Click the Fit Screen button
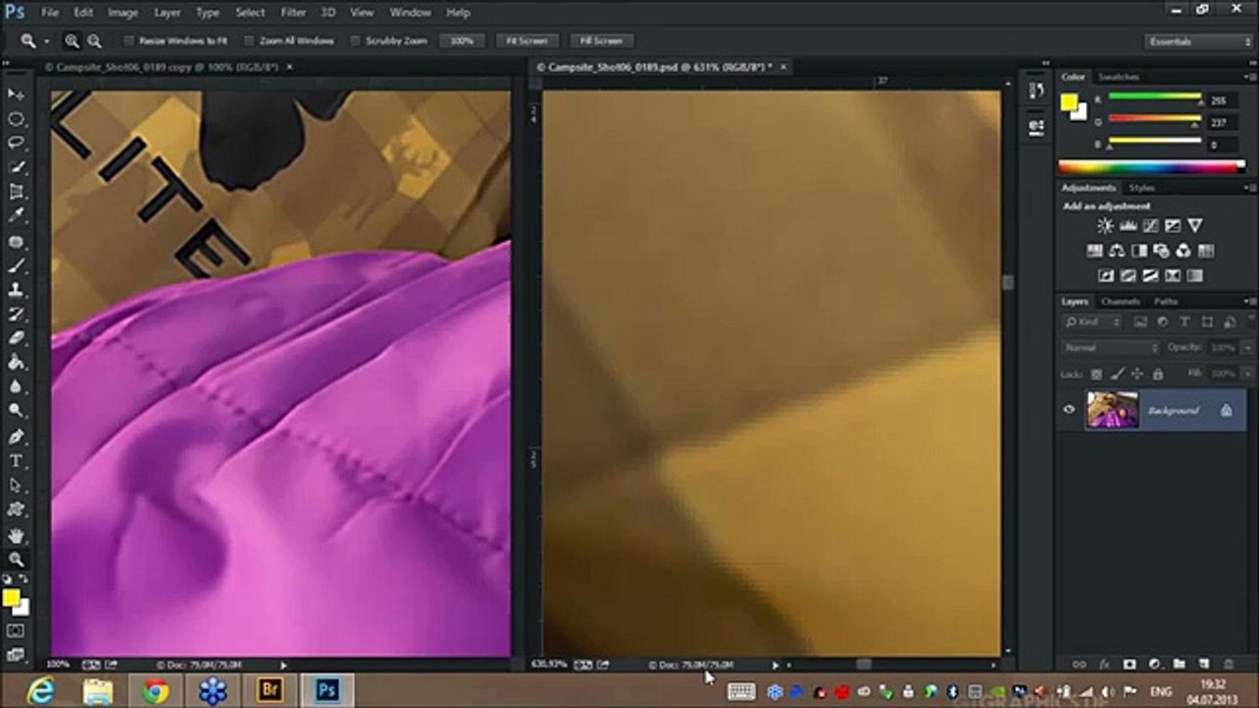The height and width of the screenshot is (708, 1259). click(526, 41)
